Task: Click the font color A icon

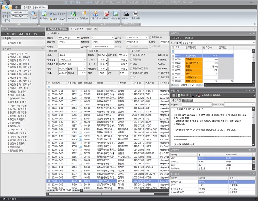Action: pyautogui.click(x=193, y=95)
